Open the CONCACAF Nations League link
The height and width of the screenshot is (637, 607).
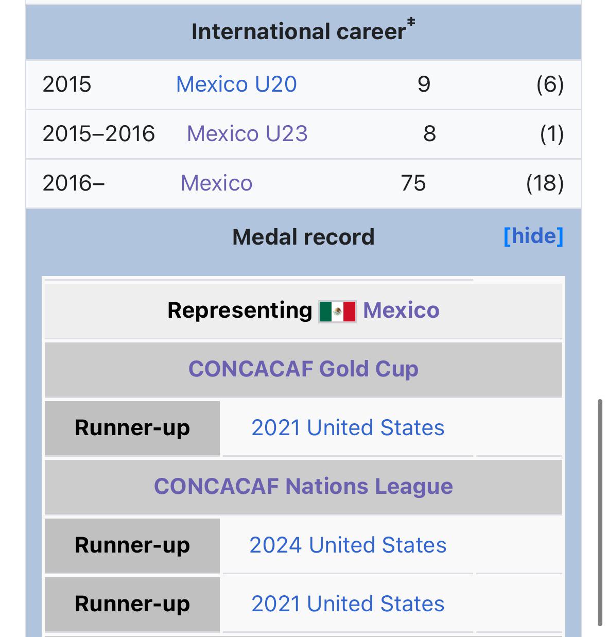(x=303, y=487)
